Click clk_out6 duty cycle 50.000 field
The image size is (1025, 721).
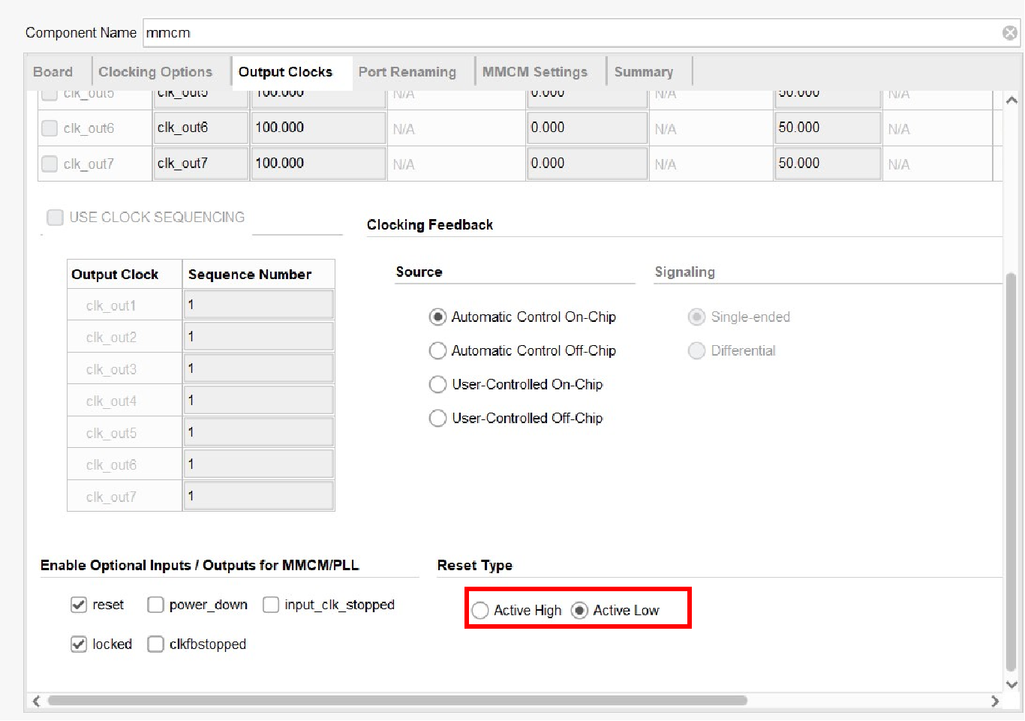828,128
